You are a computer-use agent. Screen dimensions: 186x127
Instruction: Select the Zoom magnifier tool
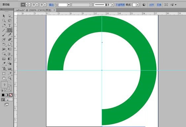coord(10,78)
